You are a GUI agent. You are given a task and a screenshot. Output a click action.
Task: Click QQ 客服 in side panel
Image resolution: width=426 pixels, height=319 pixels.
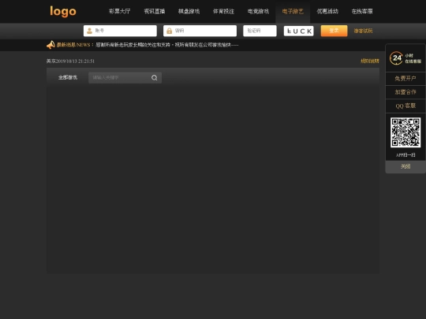(x=405, y=106)
